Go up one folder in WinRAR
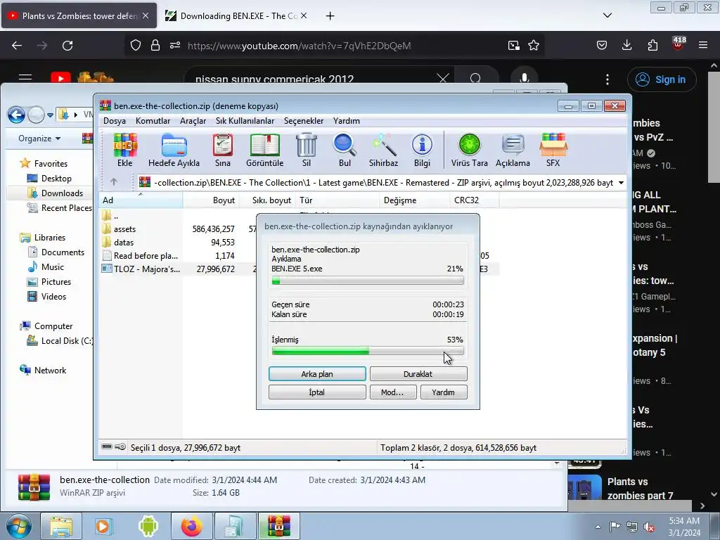Image resolution: width=720 pixels, height=540 pixels. click(114, 182)
